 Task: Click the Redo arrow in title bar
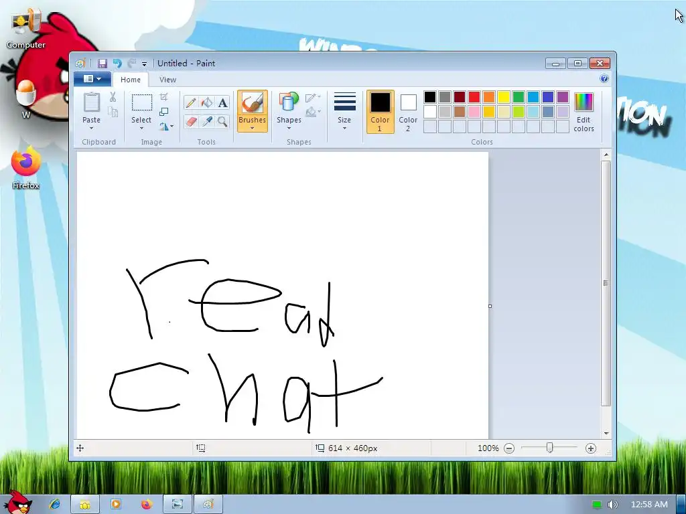(131, 64)
